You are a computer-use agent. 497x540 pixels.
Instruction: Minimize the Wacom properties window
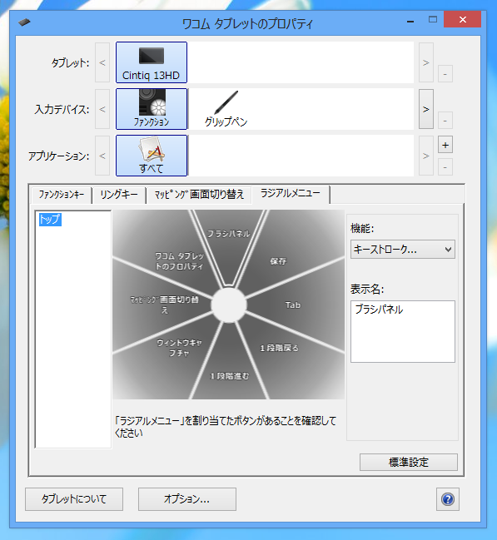tap(410, 20)
